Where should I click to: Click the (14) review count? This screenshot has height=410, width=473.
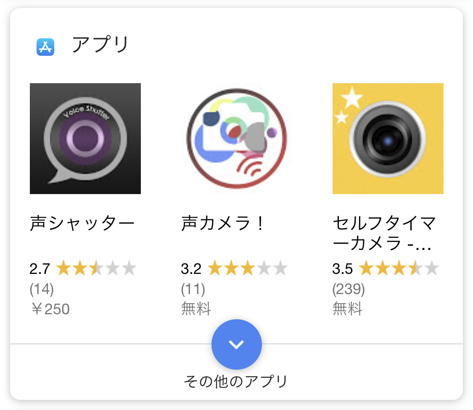click(x=42, y=289)
